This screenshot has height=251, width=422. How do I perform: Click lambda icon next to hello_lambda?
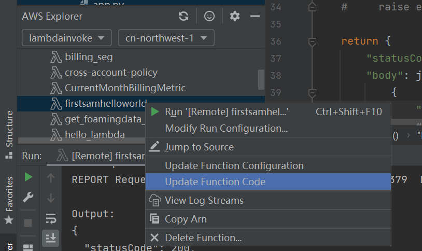tap(56, 135)
